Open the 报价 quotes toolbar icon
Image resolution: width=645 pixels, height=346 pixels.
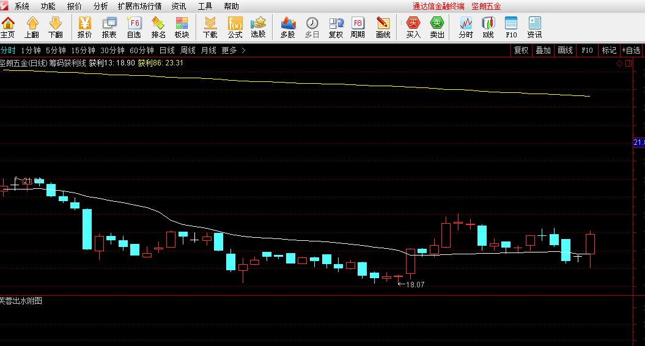click(x=85, y=28)
